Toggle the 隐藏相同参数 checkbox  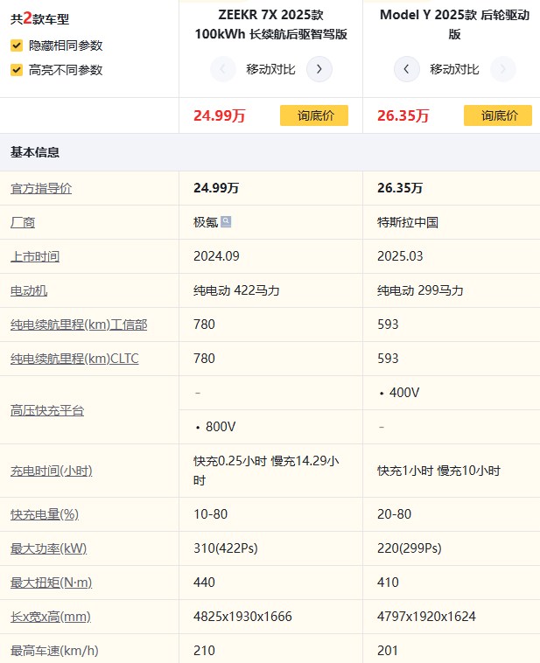(x=17, y=45)
